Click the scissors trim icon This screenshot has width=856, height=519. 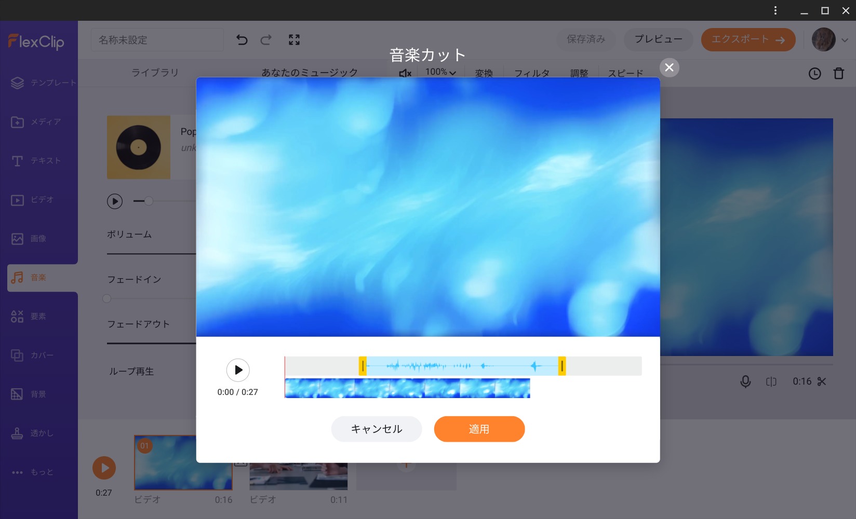tap(821, 381)
